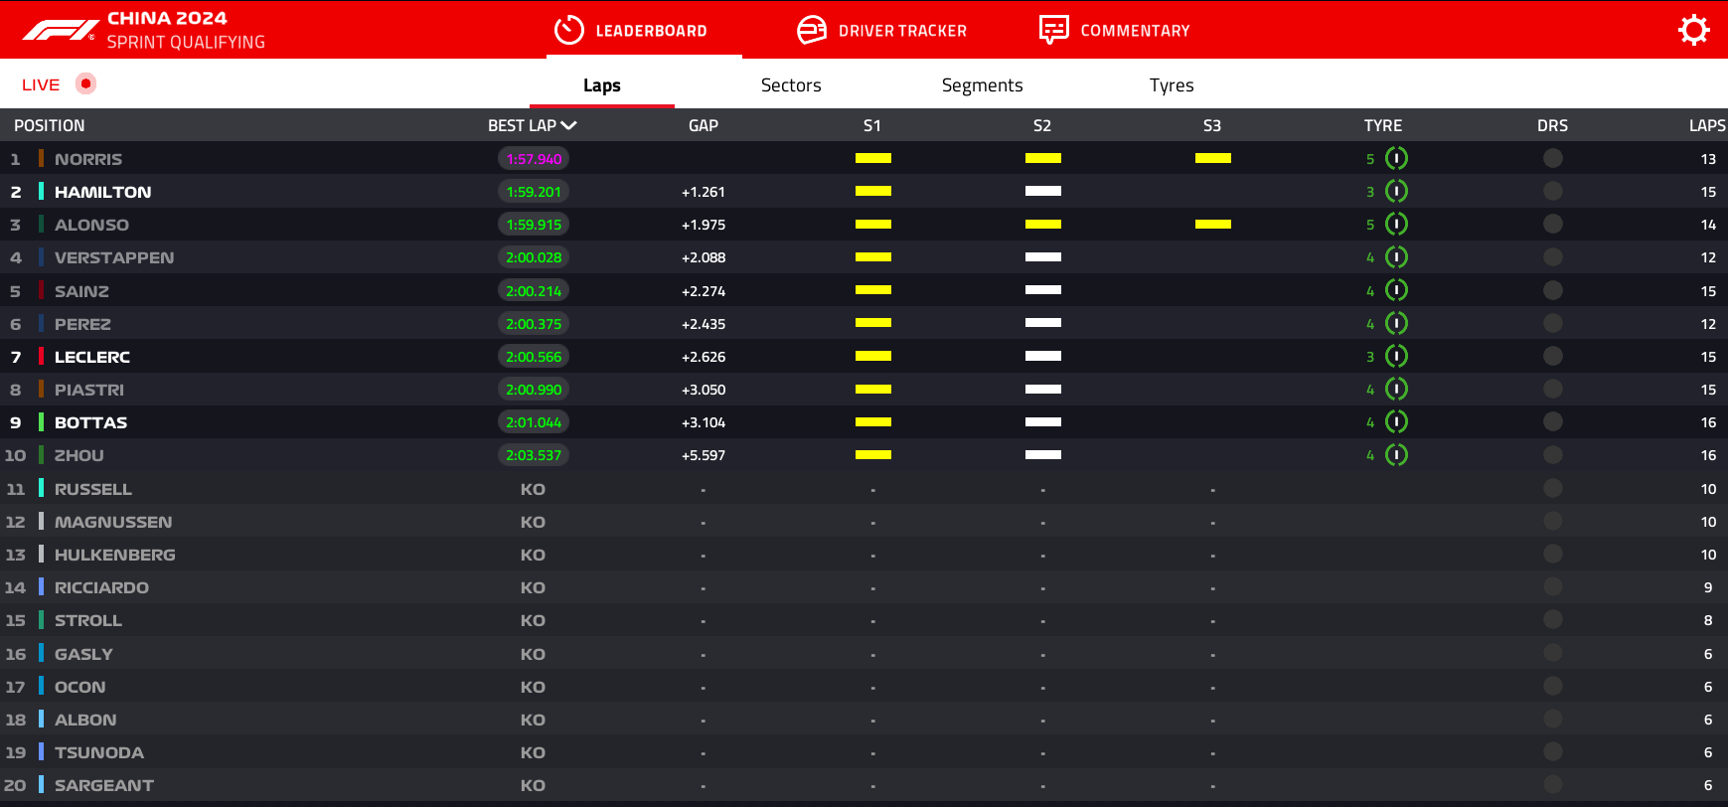The width and height of the screenshot is (1728, 807).
Task: Click Norris tyre compound icon
Action: point(1396,158)
